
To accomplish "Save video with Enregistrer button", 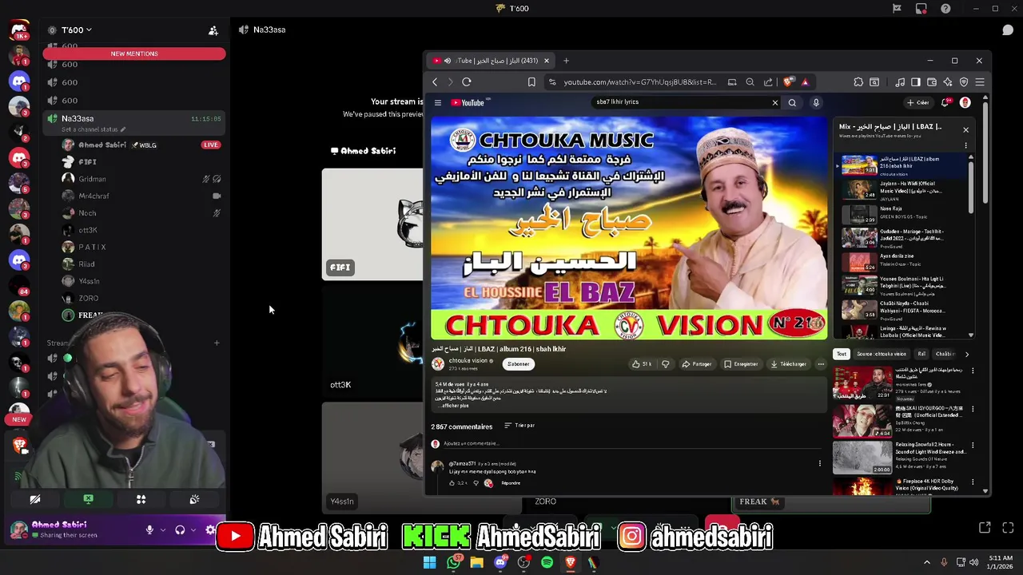I will [x=741, y=364].
